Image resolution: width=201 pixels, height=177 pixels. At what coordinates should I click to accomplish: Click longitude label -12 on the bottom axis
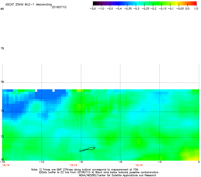42,162
